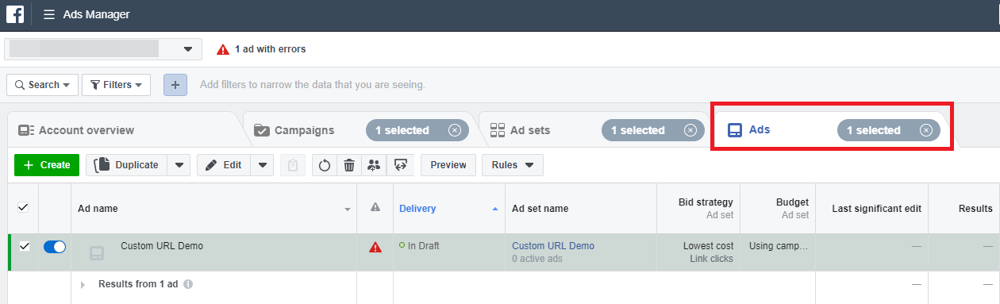Expand the 'Results from 1 ad' row
The width and height of the screenshot is (1000, 304).
point(83,284)
